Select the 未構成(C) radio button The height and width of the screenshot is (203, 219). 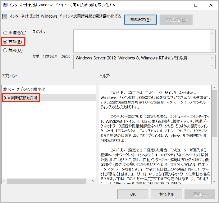[x=5, y=33]
